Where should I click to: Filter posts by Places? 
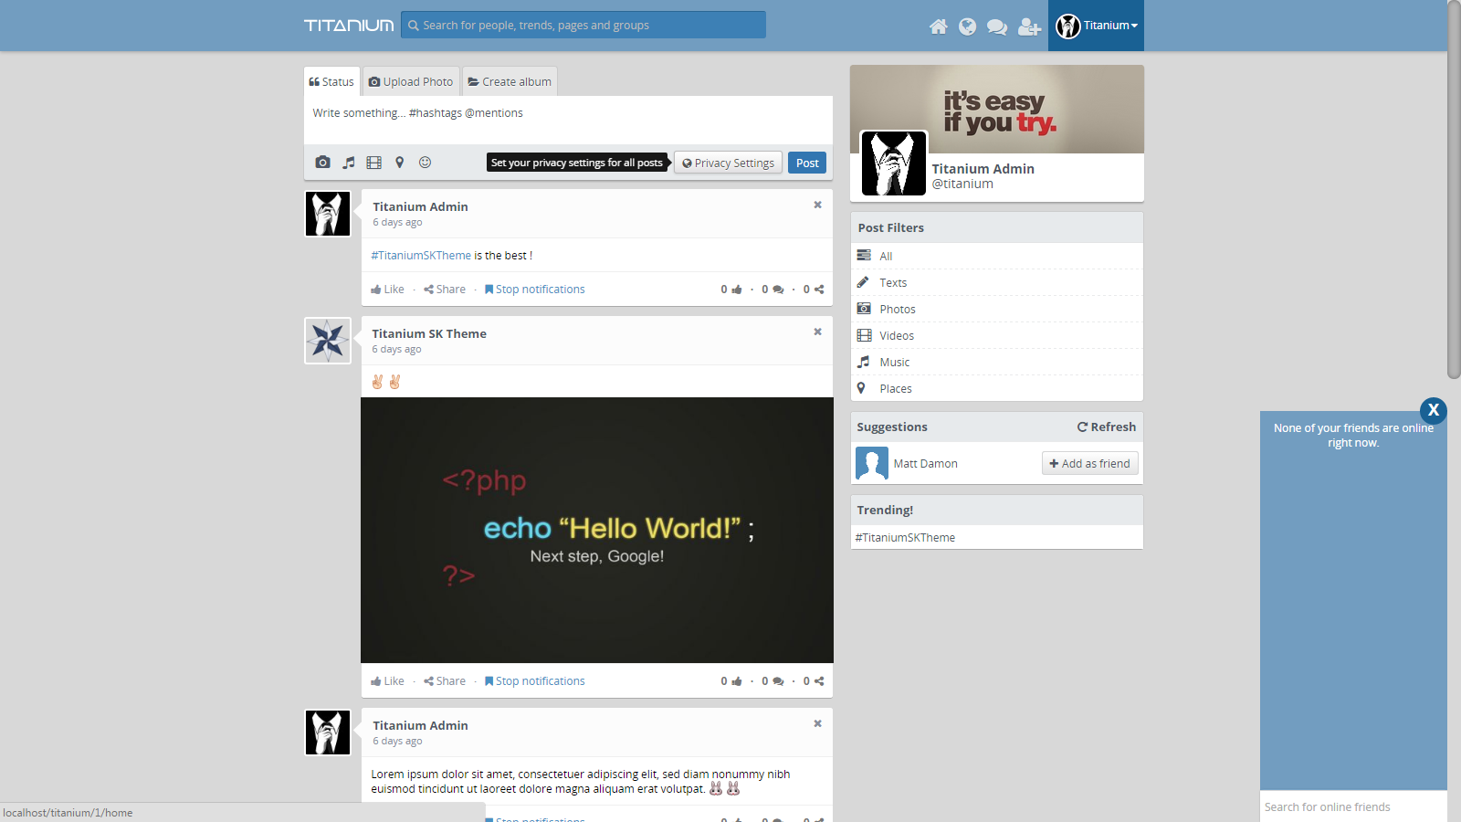tap(997, 388)
